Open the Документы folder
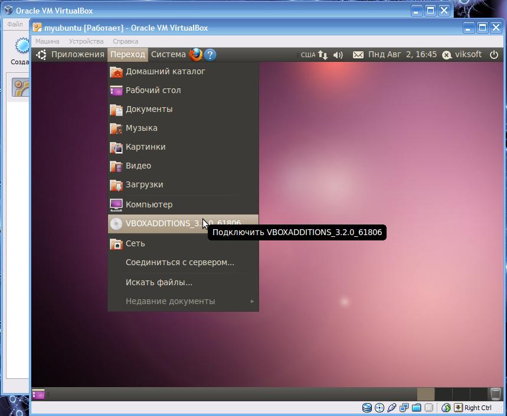Screen dimensions: 507x416 [x=183, y=109]
